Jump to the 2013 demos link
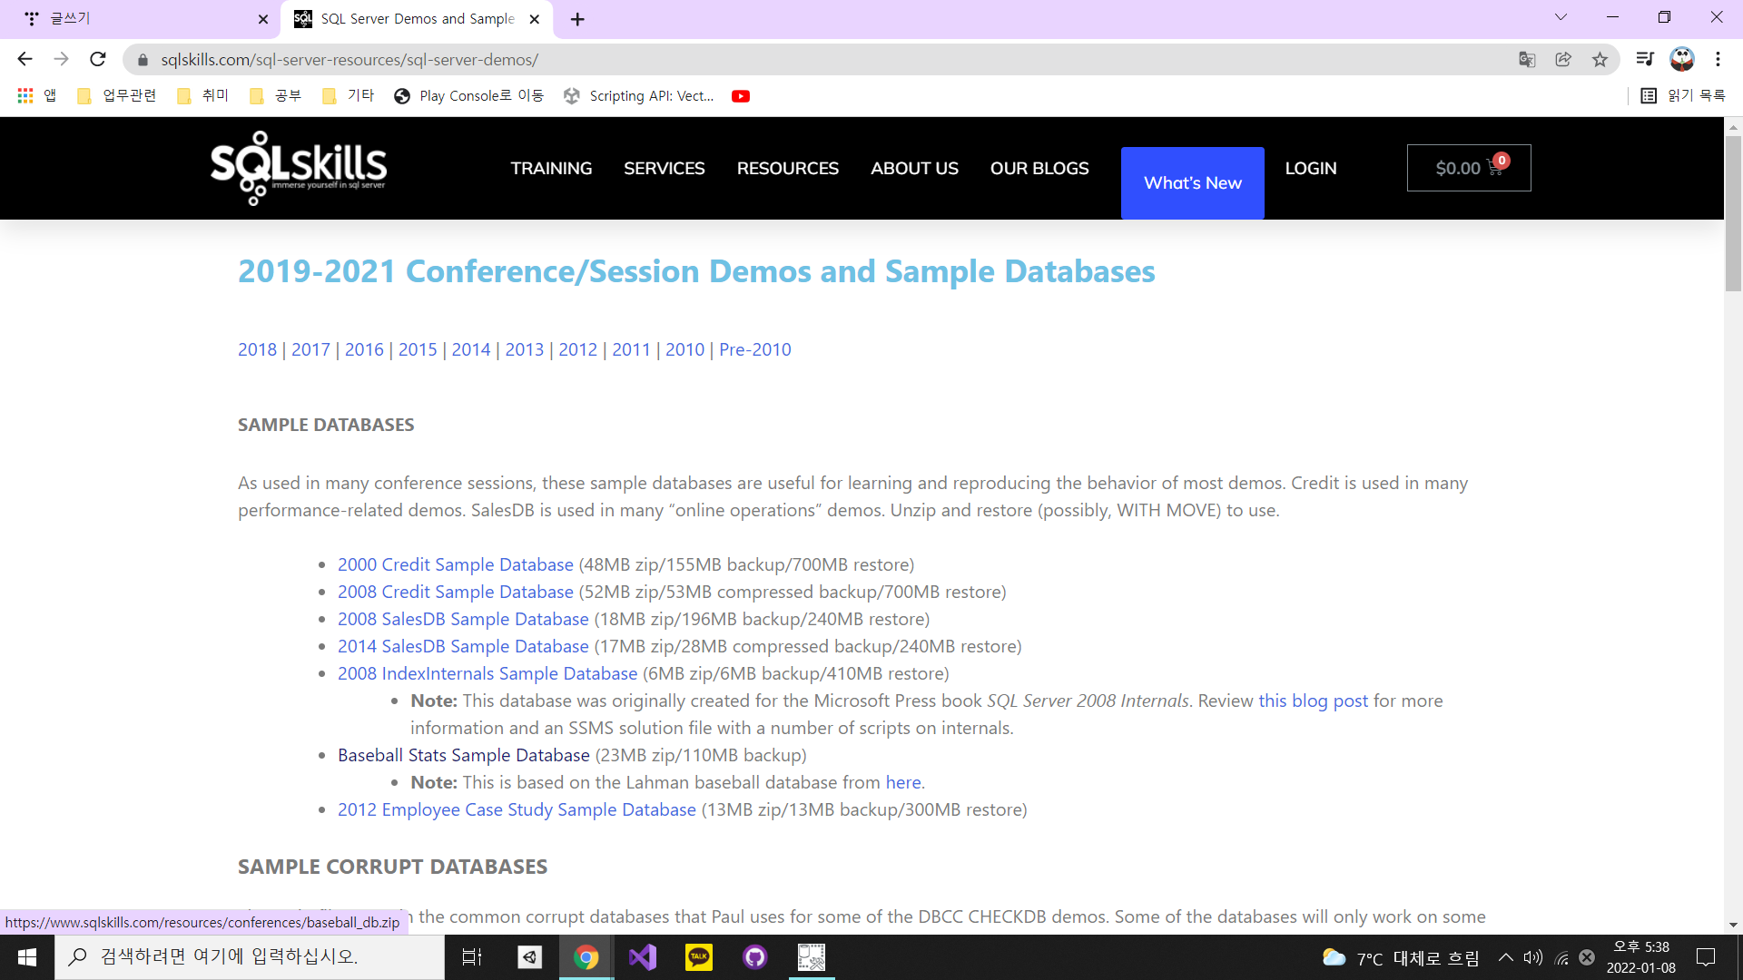The width and height of the screenshot is (1743, 980). click(525, 349)
